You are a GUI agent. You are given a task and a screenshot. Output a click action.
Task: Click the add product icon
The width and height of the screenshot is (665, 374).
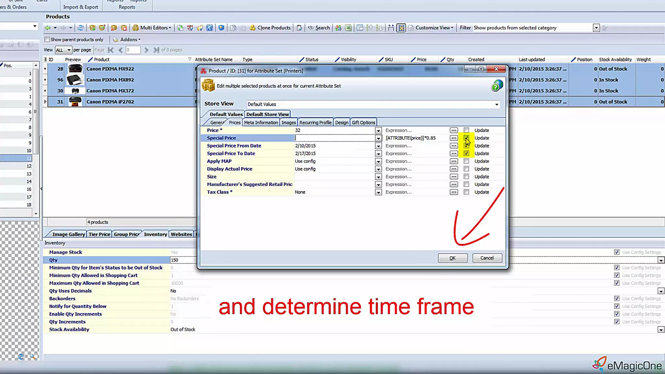93,28
